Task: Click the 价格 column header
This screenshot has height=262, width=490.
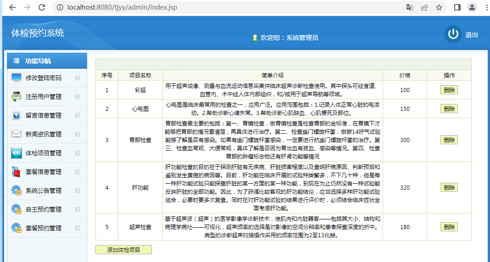Action: [x=405, y=75]
